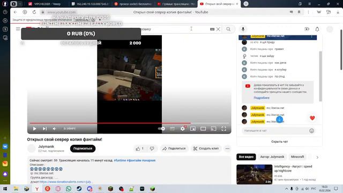
Task: Clear the YouTube search box
Action: 218,29
